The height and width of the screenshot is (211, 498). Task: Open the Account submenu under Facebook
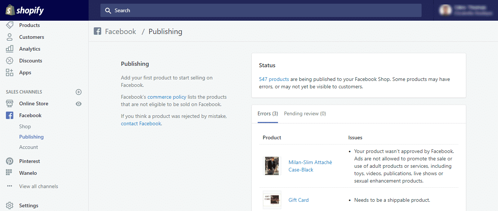click(x=28, y=147)
